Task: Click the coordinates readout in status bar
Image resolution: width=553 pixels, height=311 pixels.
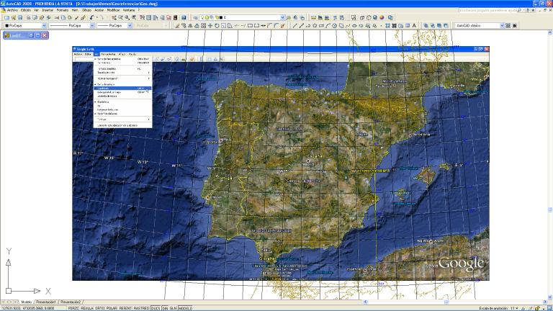Action: [28, 308]
